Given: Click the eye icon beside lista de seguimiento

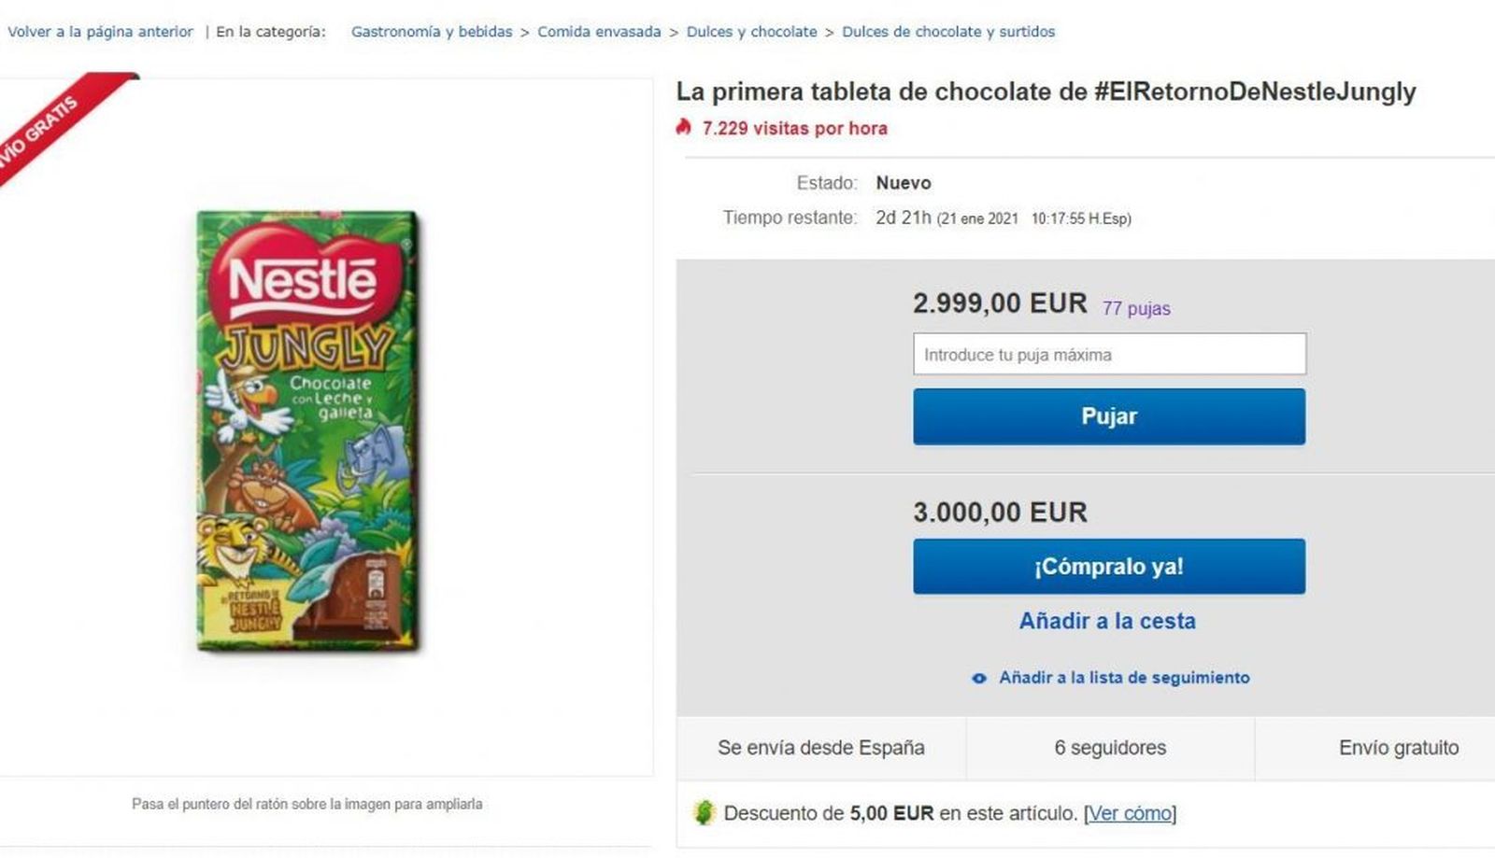Looking at the screenshot, I should tap(977, 679).
